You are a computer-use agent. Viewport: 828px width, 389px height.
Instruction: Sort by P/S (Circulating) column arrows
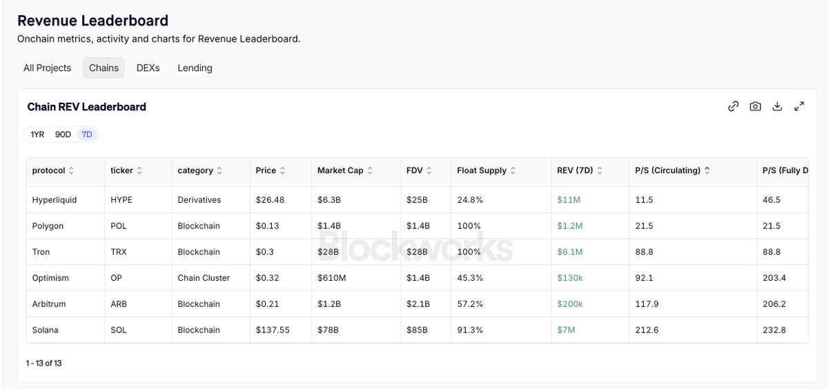[x=707, y=170]
